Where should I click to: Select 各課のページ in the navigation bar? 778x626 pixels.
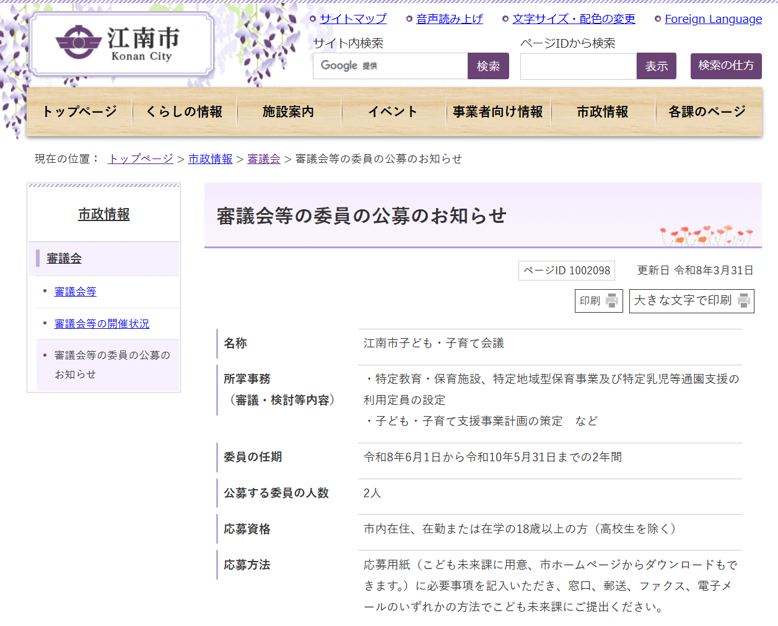coord(707,112)
